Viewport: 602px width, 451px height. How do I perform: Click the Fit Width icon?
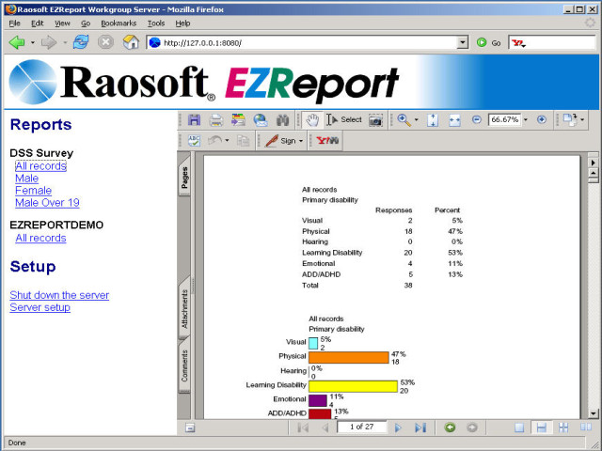tap(454, 120)
